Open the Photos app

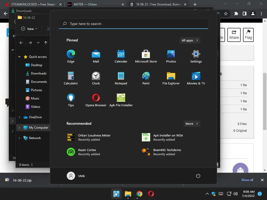[x=171, y=57]
